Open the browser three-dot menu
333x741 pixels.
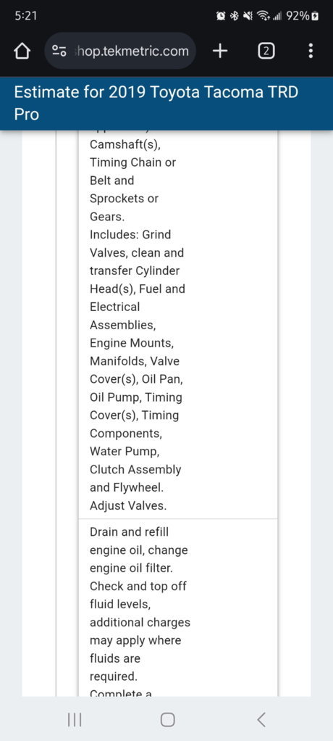pos(311,51)
